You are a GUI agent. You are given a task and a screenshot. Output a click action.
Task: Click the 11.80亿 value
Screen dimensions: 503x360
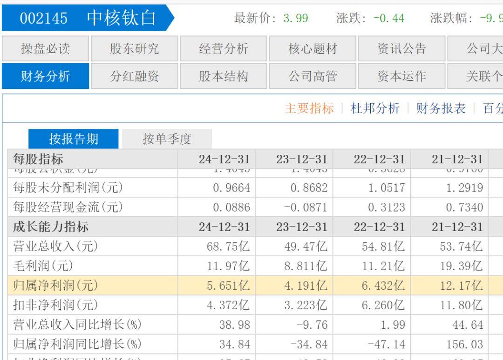[x=461, y=305]
